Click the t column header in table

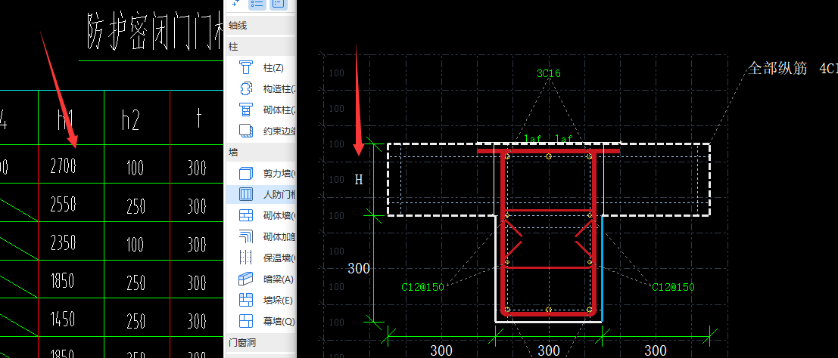click(198, 119)
